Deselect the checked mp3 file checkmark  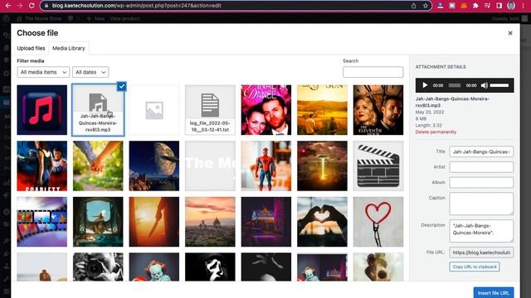pos(122,86)
